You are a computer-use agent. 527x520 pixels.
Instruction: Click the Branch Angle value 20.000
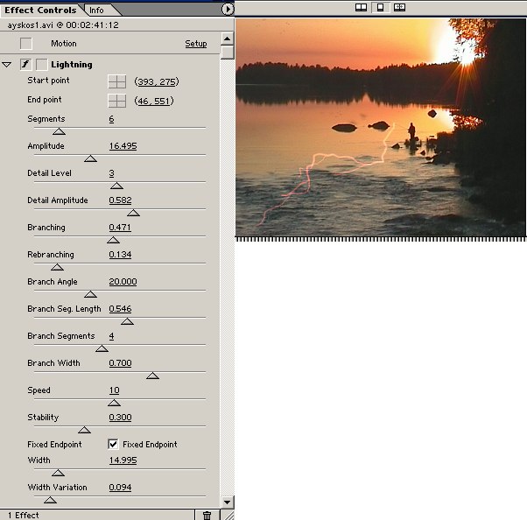click(123, 282)
